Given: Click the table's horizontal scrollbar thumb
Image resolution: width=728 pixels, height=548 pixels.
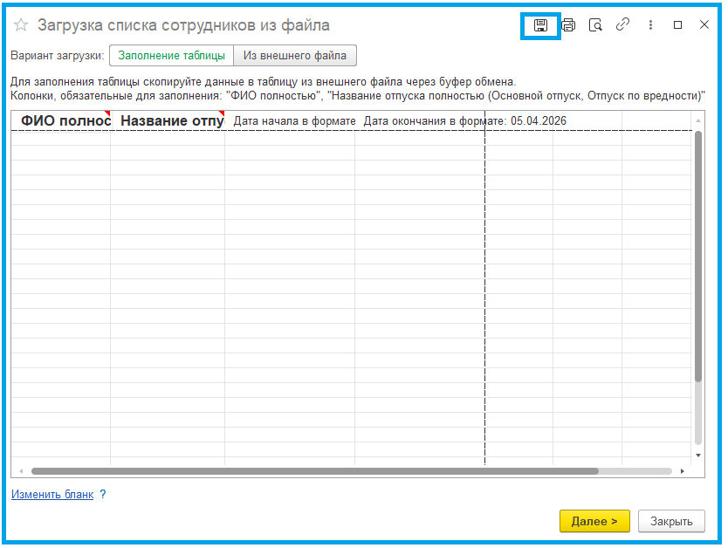Looking at the screenshot, I should coord(314,471).
